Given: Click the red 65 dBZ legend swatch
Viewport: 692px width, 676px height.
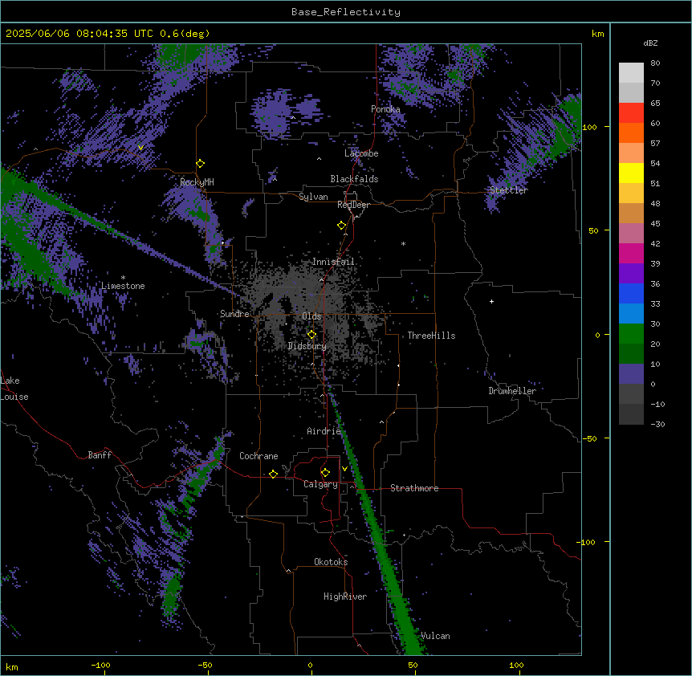Looking at the screenshot, I should (631, 113).
